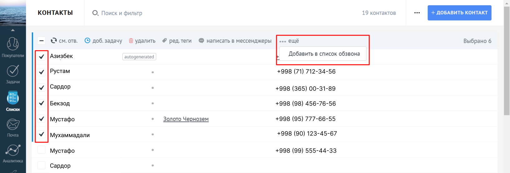The width and height of the screenshot is (510, 173).
Task: Toggle the select-all minus checkbox
Action: [42, 41]
